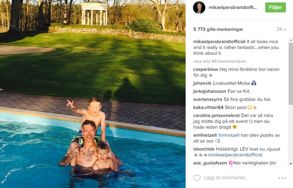
Task: Open mikaelpersbrandtoffi... username in header
Action: (233, 7)
